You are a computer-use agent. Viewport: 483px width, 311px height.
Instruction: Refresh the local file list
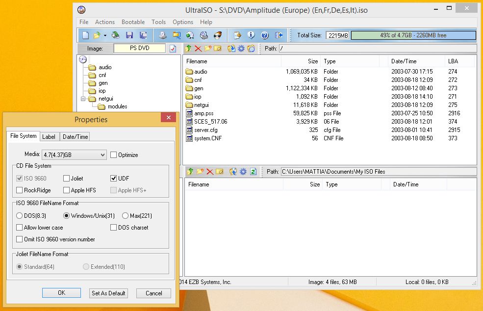pyautogui.click(x=253, y=171)
